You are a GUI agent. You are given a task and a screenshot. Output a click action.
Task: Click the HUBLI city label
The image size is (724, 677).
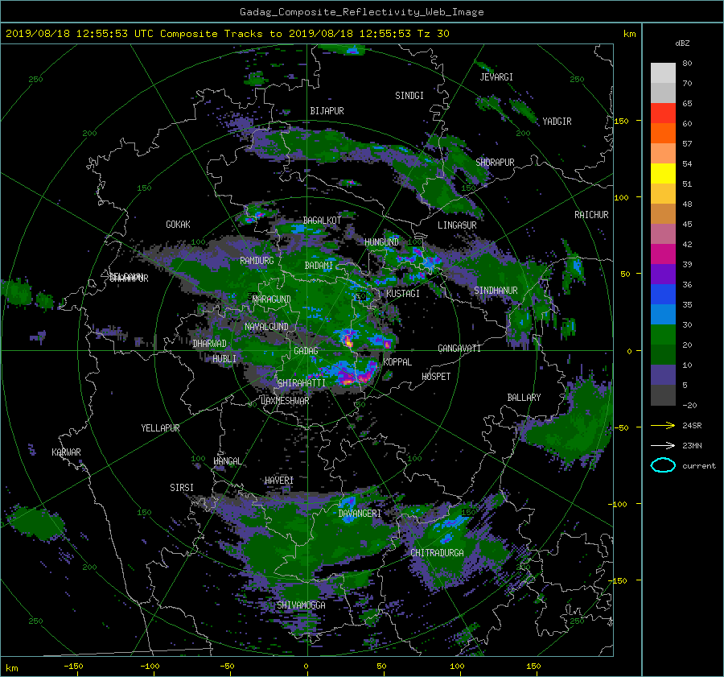(x=224, y=359)
